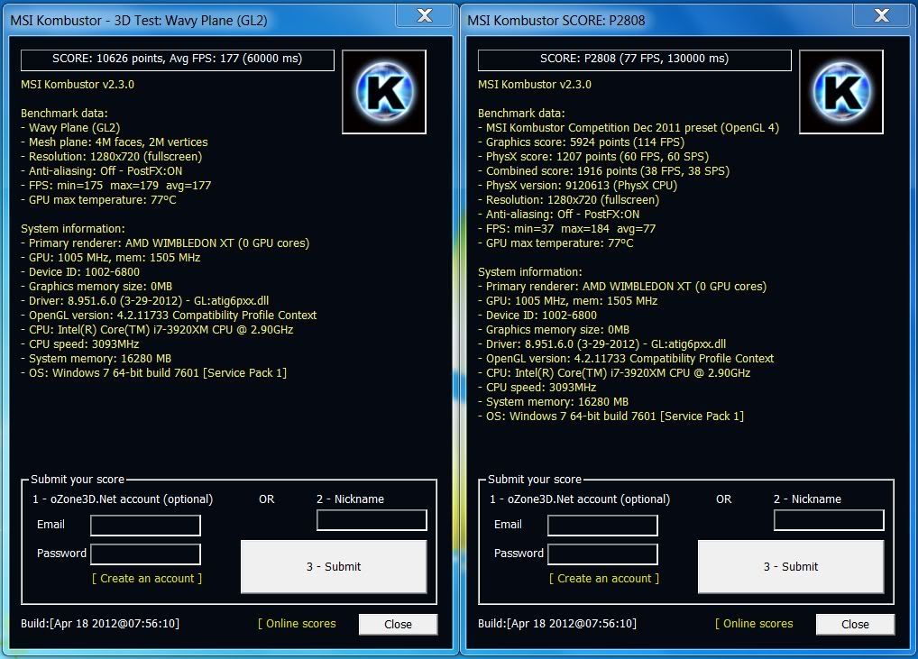Click 'Graphics memory size: 0MB' in the SCORE: P2808 window
This screenshot has height=659, width=918.
(554, 330)
